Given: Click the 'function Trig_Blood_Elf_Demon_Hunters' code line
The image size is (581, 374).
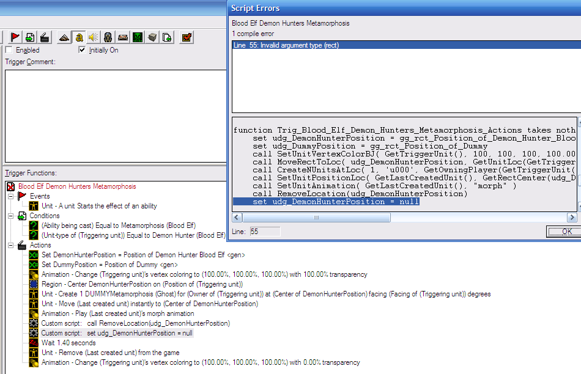Looking at the screenshot, I should pyautogui.click(x=404, y=130).
